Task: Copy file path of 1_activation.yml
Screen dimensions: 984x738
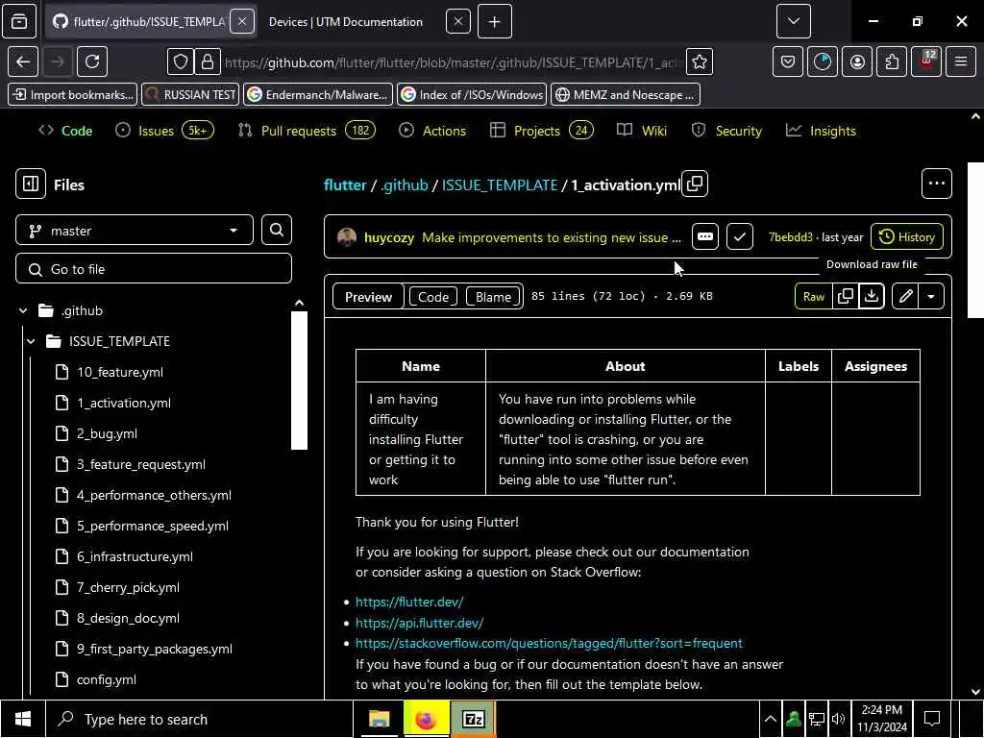Action: (x=695, y=184)
